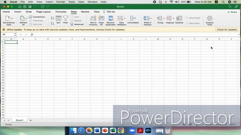241x135 pixels.
Task: Open the Name Box stepper arrows
Action: [15, 34]
